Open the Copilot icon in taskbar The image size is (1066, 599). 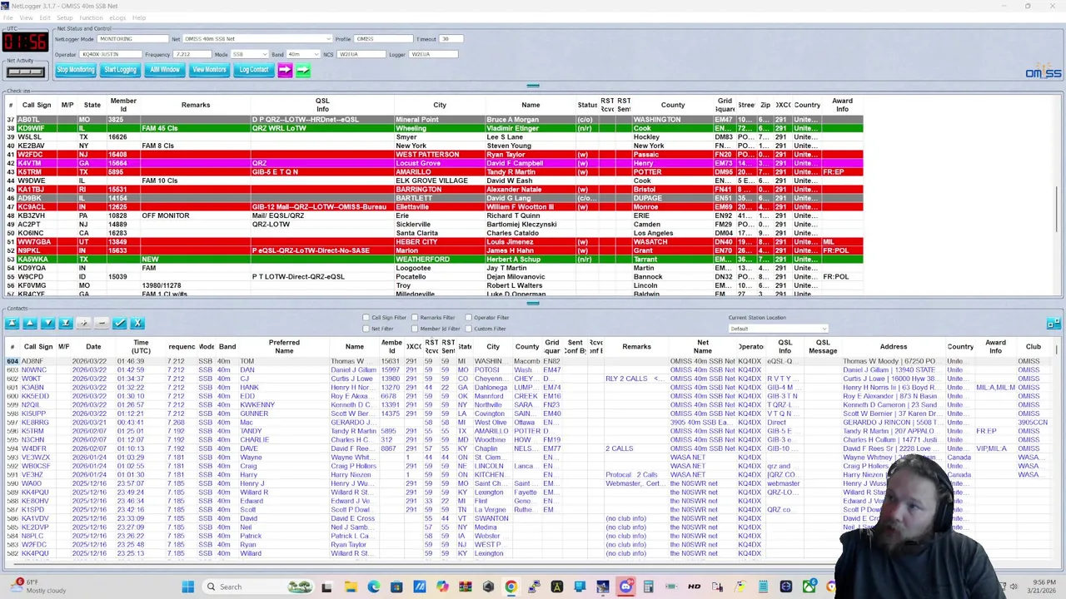pyautogui.click(x=442, y=587)
